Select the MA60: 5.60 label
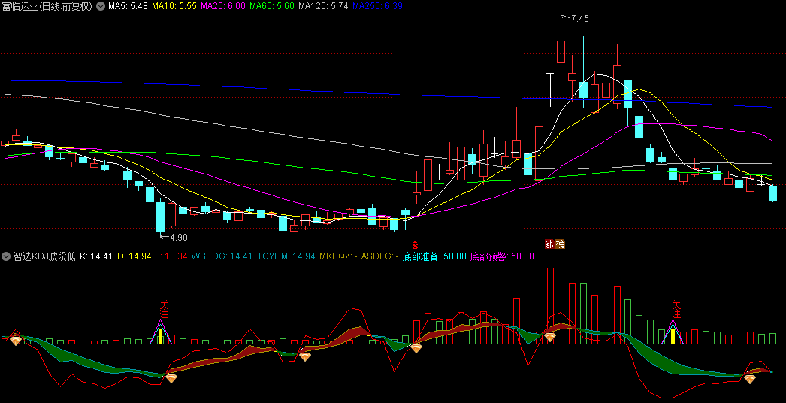This screenshot has width=786, height=403. coord(272,6)
